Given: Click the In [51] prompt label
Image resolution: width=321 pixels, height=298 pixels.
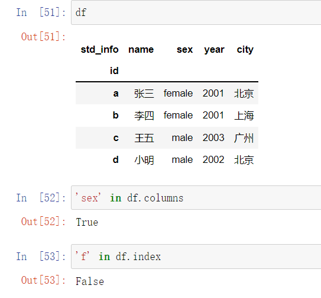Looking at the screenshot, I should tap(41, 12).
